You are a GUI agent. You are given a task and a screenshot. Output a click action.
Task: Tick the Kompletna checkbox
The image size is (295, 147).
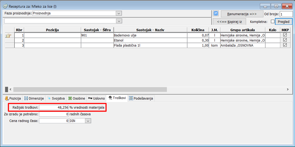(273, 22)
